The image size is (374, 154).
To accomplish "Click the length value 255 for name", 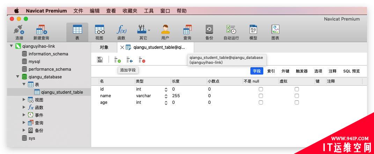I will tap(176, 96).
